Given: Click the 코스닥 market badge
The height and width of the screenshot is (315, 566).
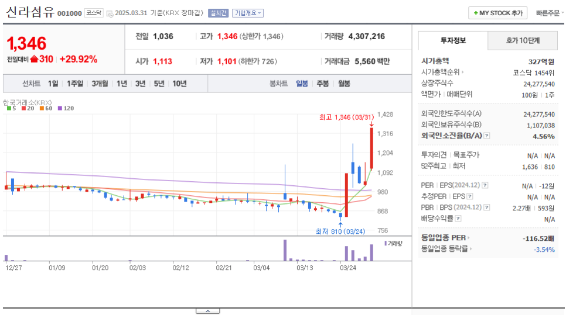Looking at the screenshot, I should click(94, 13).
